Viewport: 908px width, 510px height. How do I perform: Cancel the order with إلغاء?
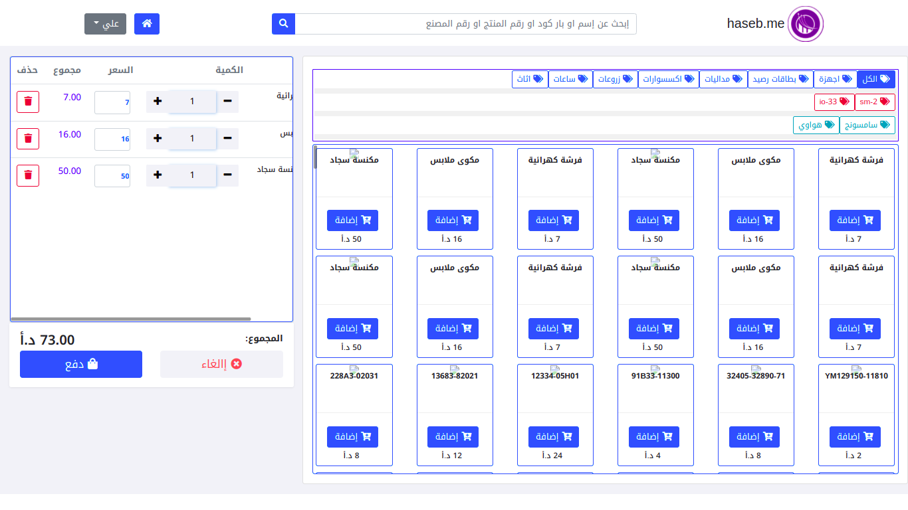221,365
